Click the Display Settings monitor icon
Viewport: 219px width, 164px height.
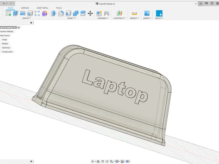click(x=117, y=162)
